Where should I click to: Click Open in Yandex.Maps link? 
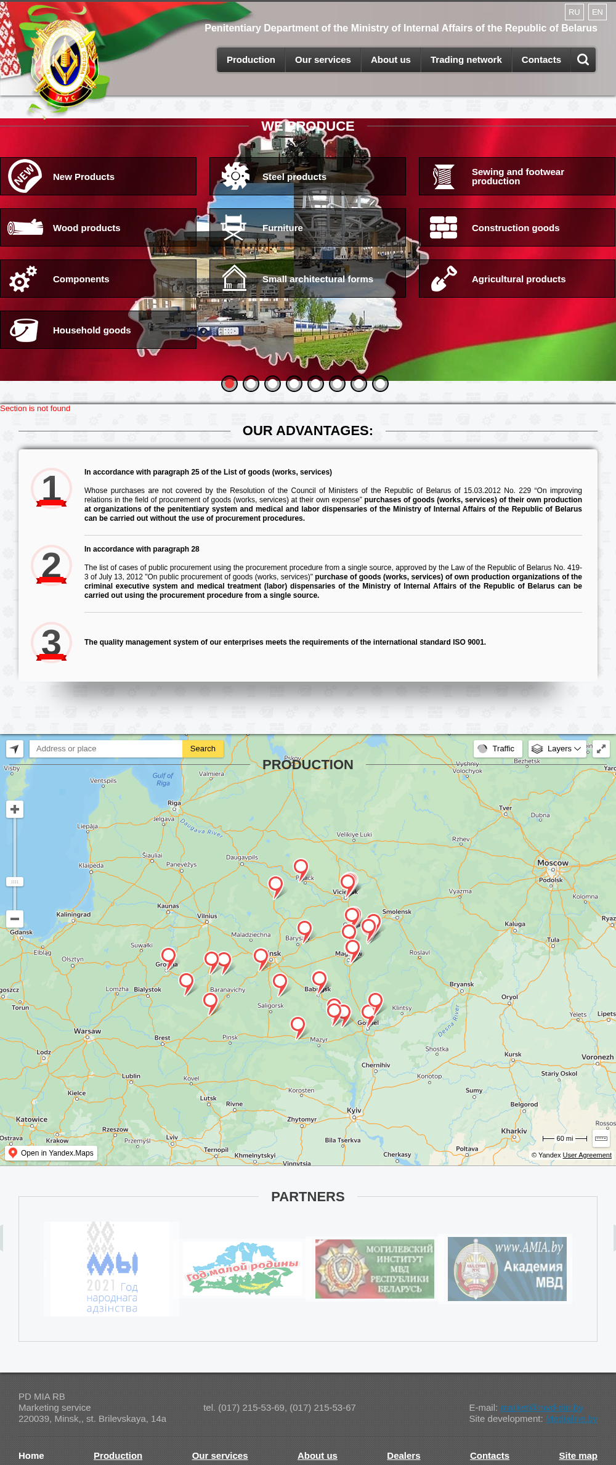tap(51, 1153)
